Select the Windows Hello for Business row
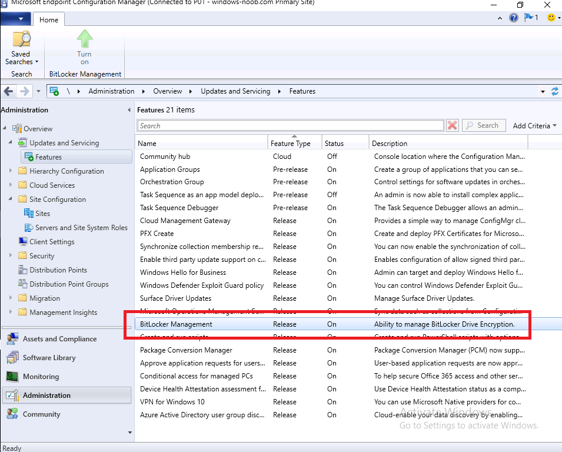This screenshot has height=452, width=562. point(348,272)
